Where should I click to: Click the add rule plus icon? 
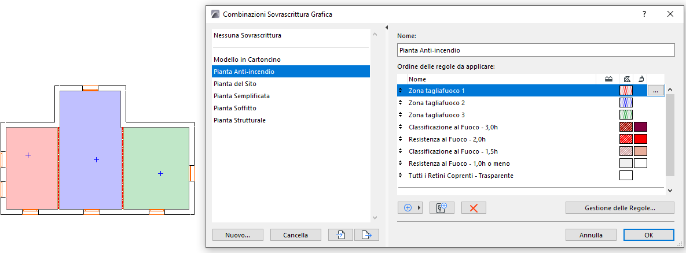pyautogui.click(x=408, y=208)
